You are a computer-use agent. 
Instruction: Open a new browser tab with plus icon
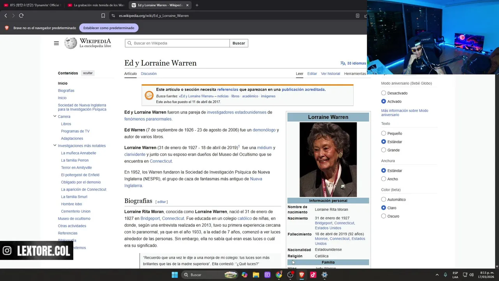tap(197, 5)
